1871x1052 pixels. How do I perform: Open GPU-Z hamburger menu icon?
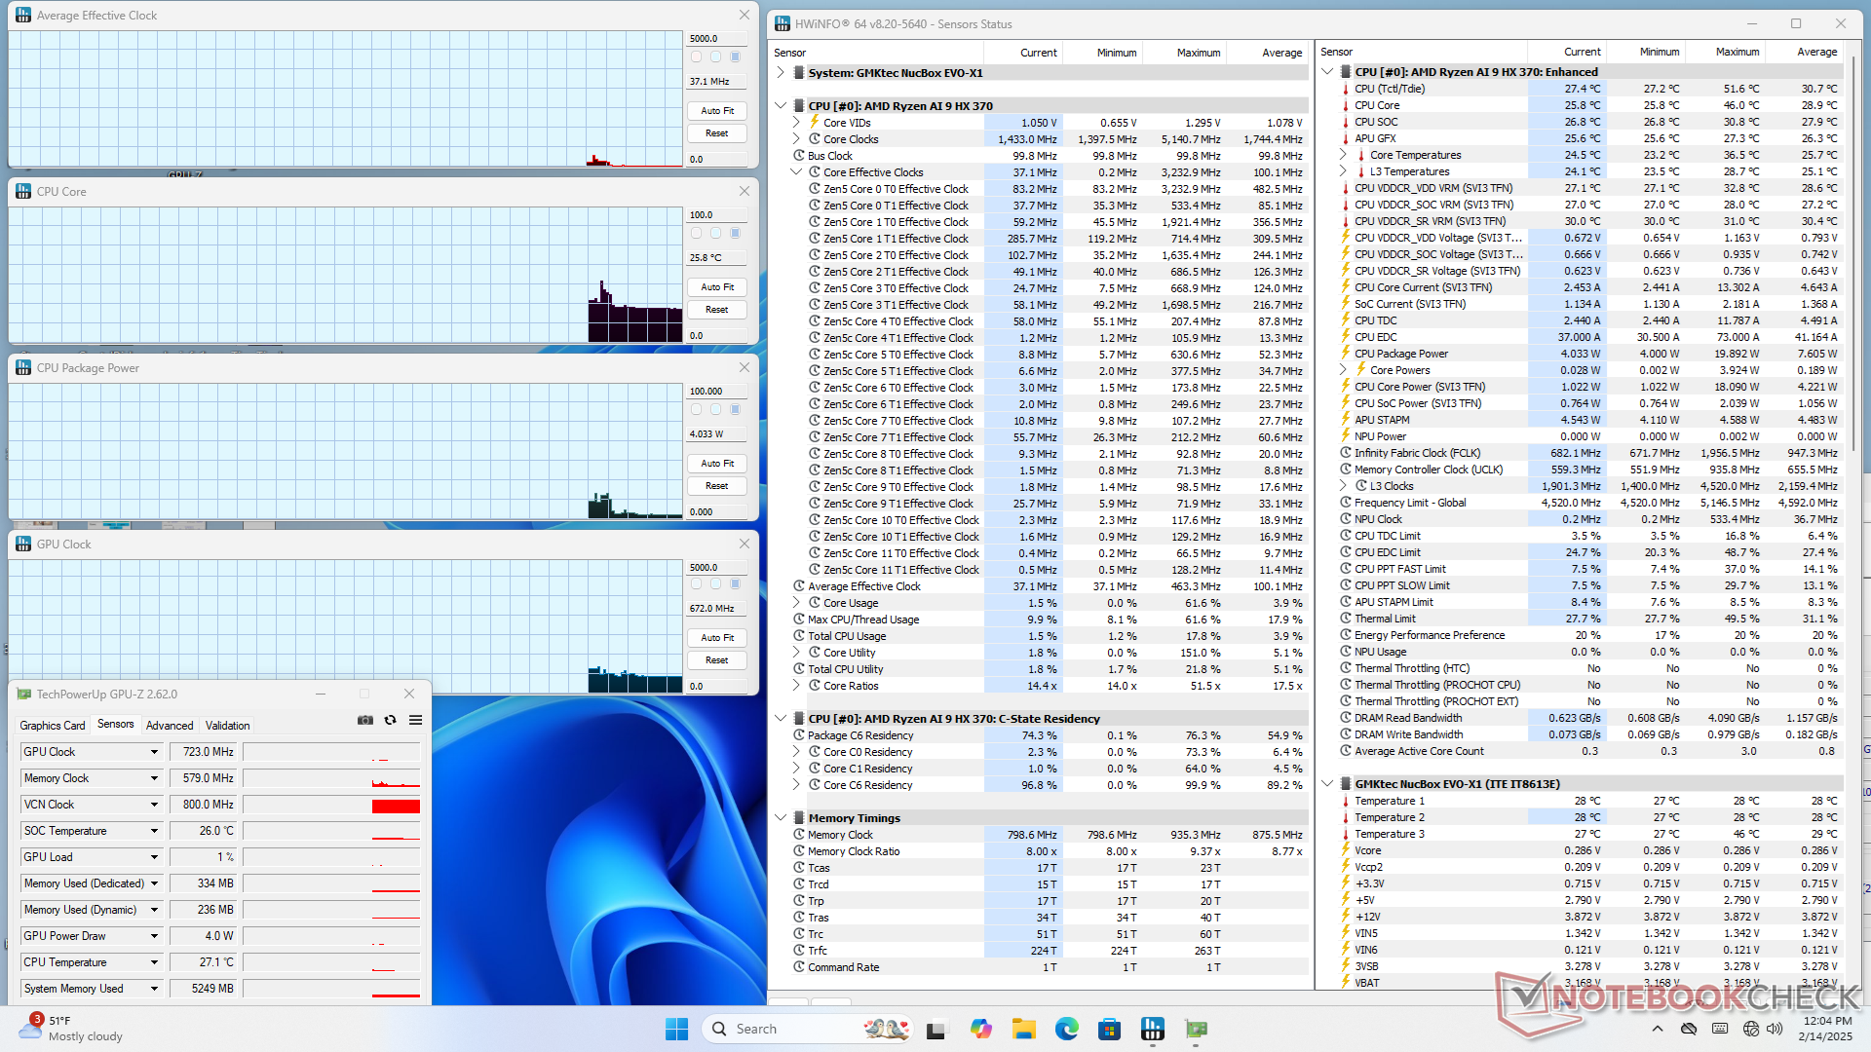(x=415, y=720)
